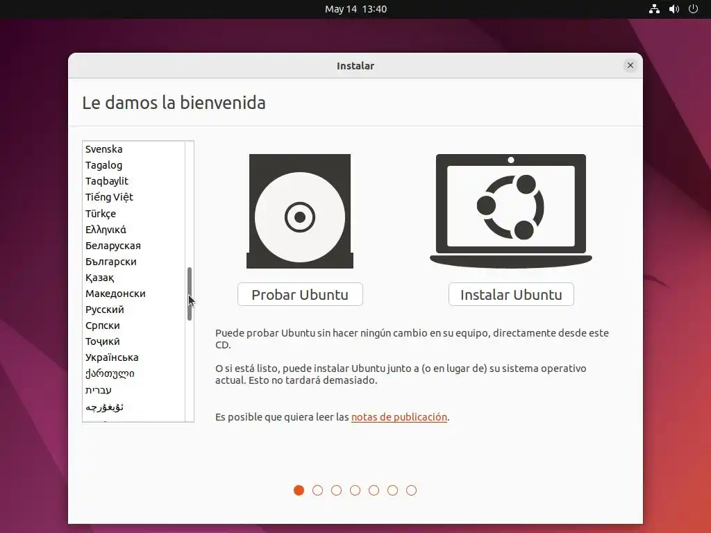The image size is (711, 533).
Task: Open the power menu icon in top bar
Action: click(693, 9)
